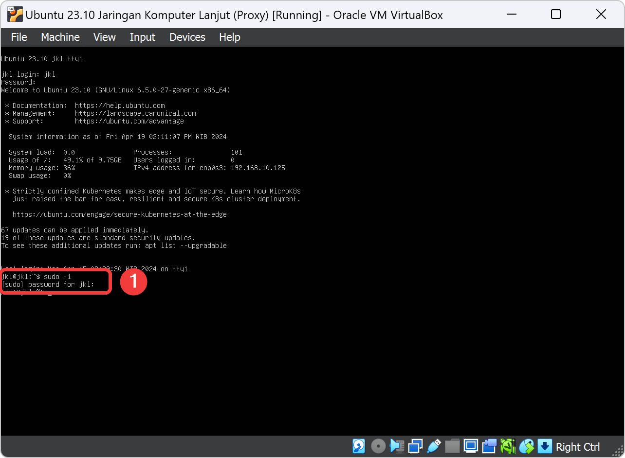The height and width of the screenshot is (458, 625).
Task: Click the https://ubuntu.com/advantage URL text
Action: click(x=129, y=121)
